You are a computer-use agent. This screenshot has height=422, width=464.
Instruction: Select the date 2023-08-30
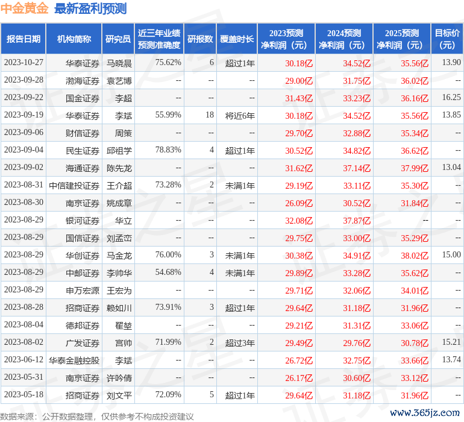(x=24, y=203)
